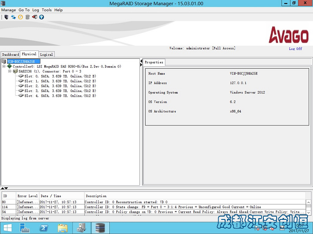
Task: Open the Manage menu
Action: coord(9,10)
